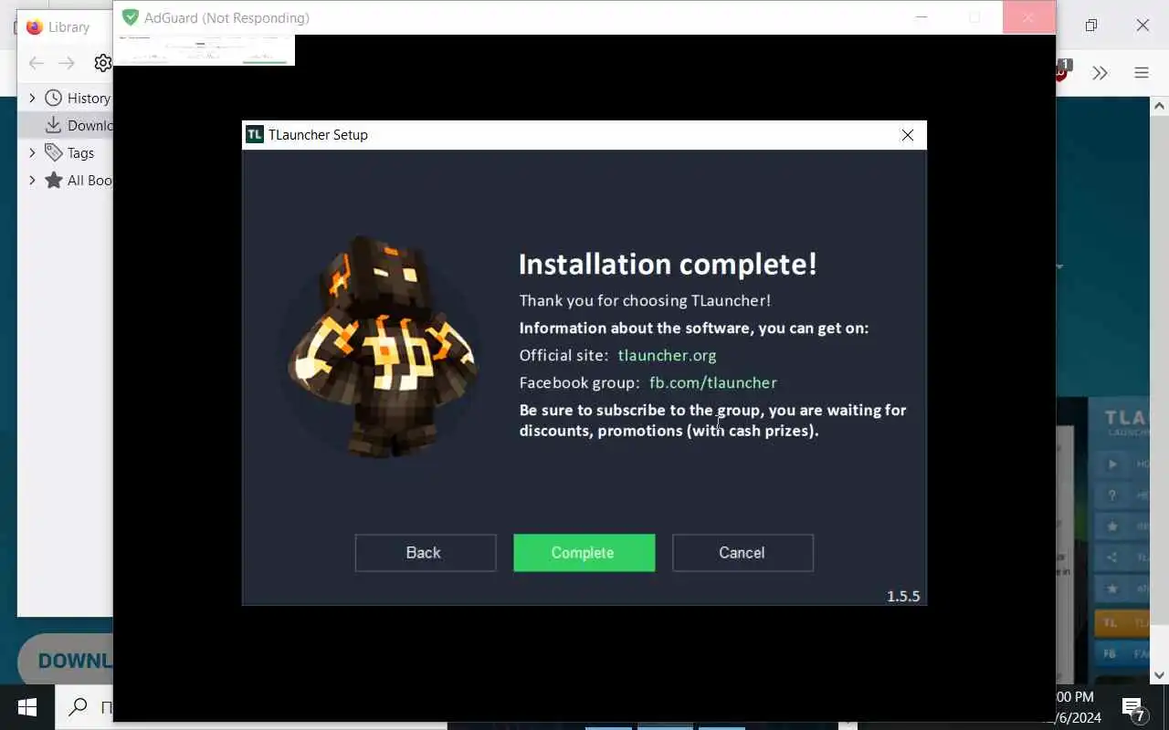Click the green Complete button
Viewport: 1169px width, 730px height.
(x=584, y=553)
